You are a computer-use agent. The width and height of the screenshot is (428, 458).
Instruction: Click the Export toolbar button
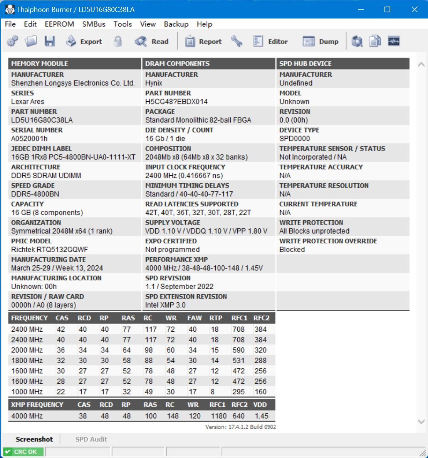coord(84,42)
